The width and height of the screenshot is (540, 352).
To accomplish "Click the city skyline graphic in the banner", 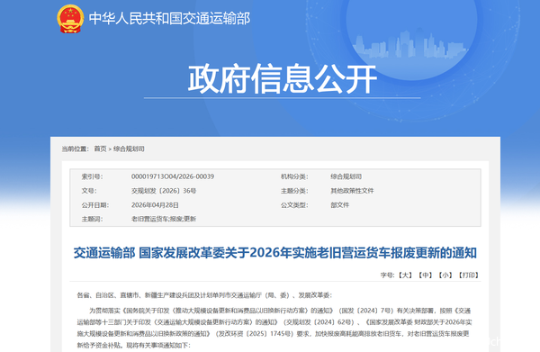I will (409, 44).
